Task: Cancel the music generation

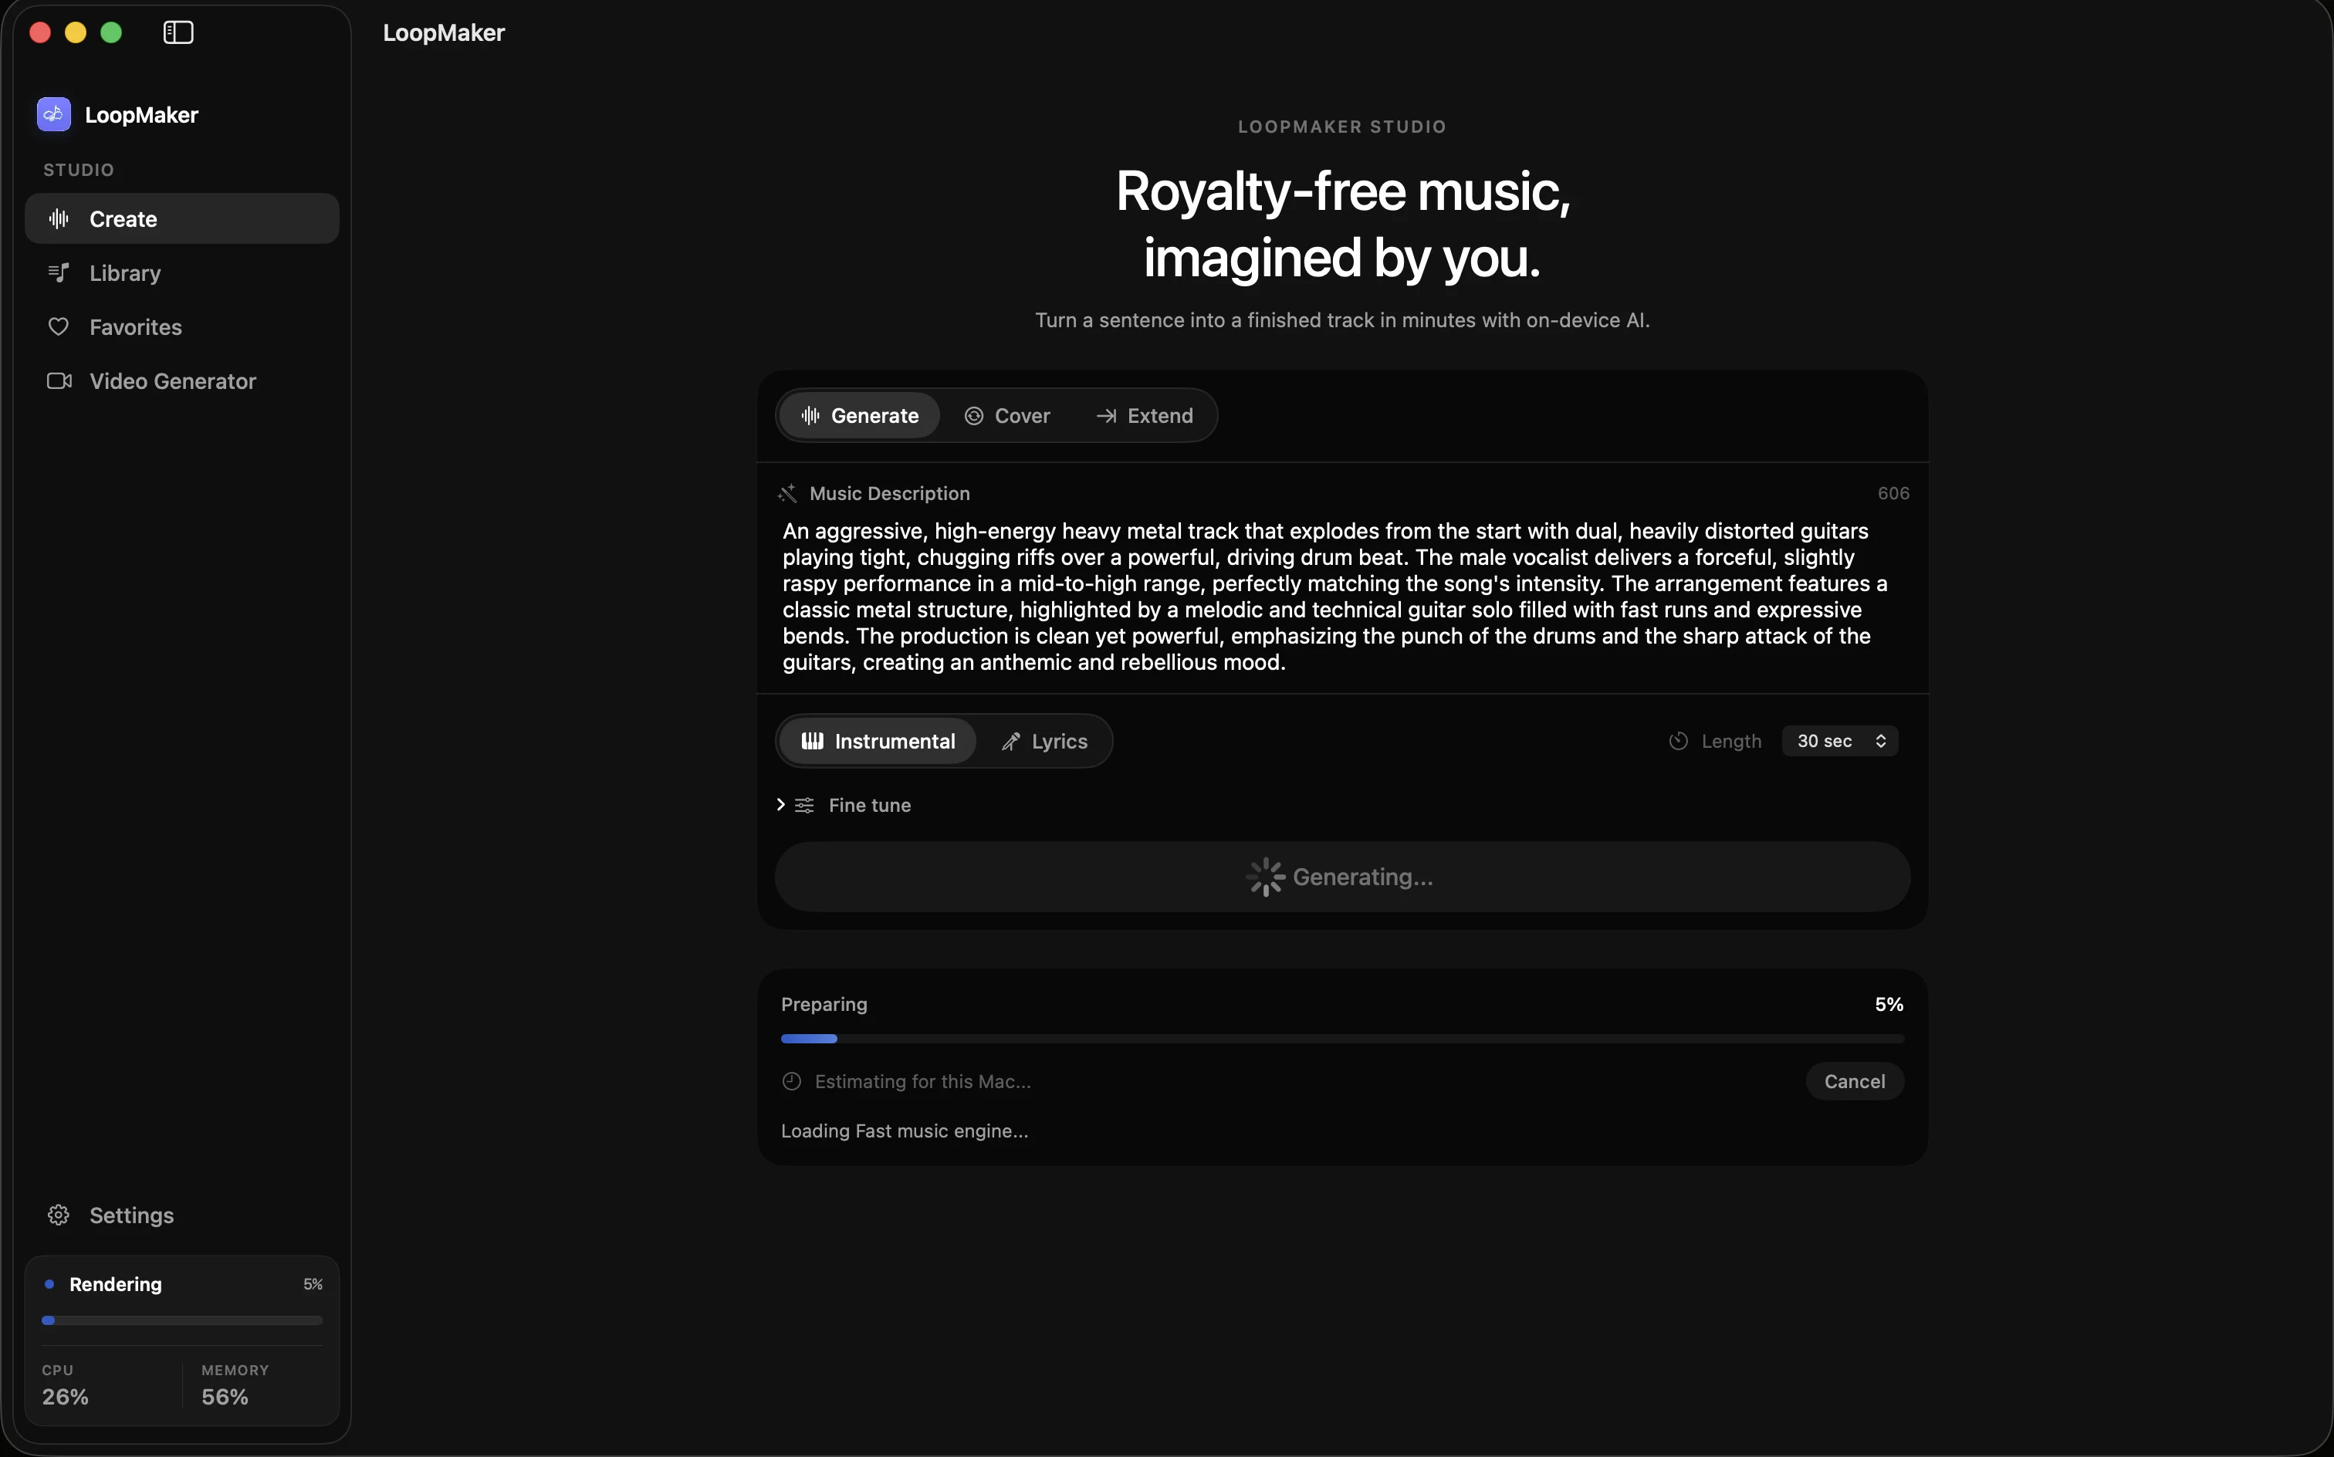Action: click(1855, 1081)
